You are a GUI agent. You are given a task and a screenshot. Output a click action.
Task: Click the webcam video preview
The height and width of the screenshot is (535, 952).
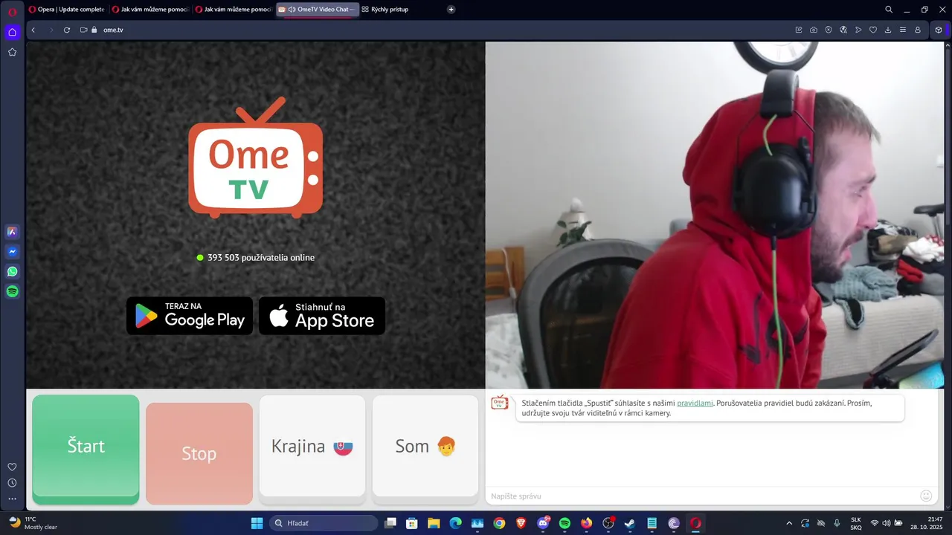point(714,215)
